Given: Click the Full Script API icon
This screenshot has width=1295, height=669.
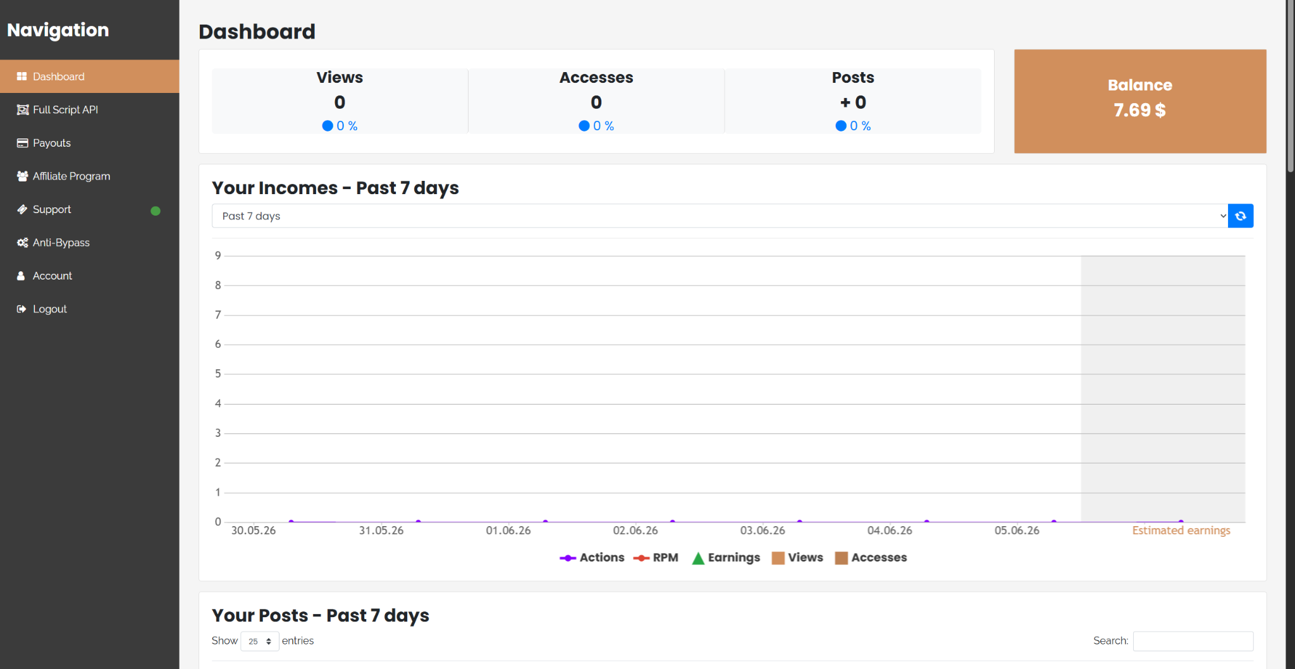Looking at the screenshot, I should (x=22, y=110).
